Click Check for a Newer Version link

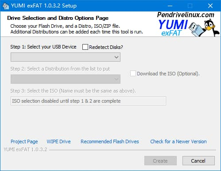[178, 141]
